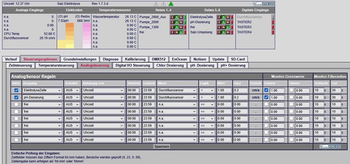Click the green warning triangle in header
Screen dimensions: 350x164
171,4
